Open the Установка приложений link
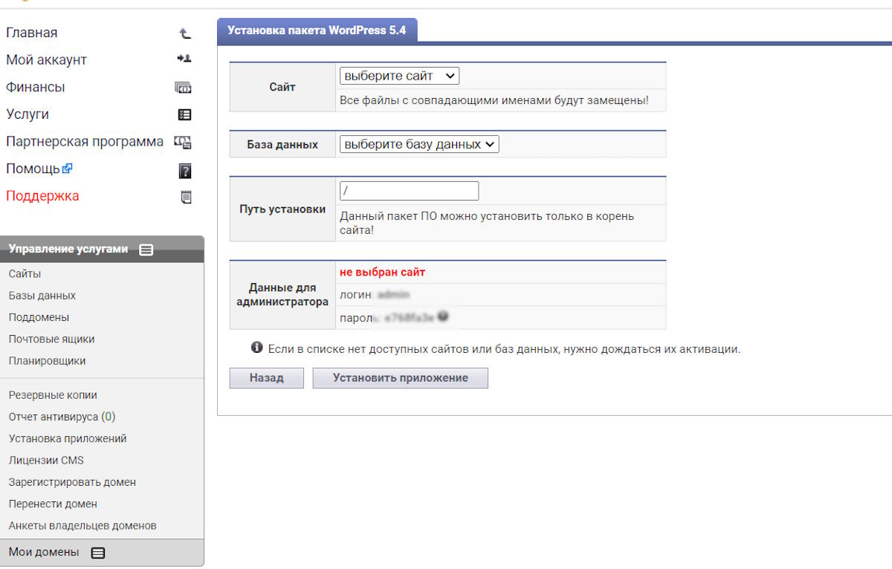This screenshot has width=892, height=569. pyautogui.click(x=68, y=438)
